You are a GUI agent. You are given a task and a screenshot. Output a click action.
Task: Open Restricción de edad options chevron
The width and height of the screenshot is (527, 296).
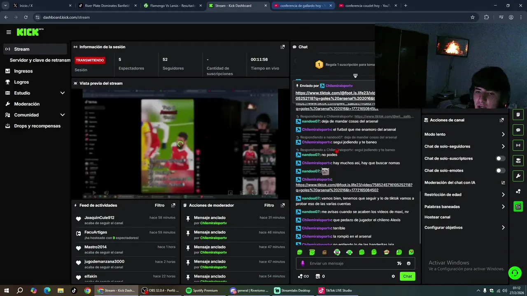tap(503, 195)
